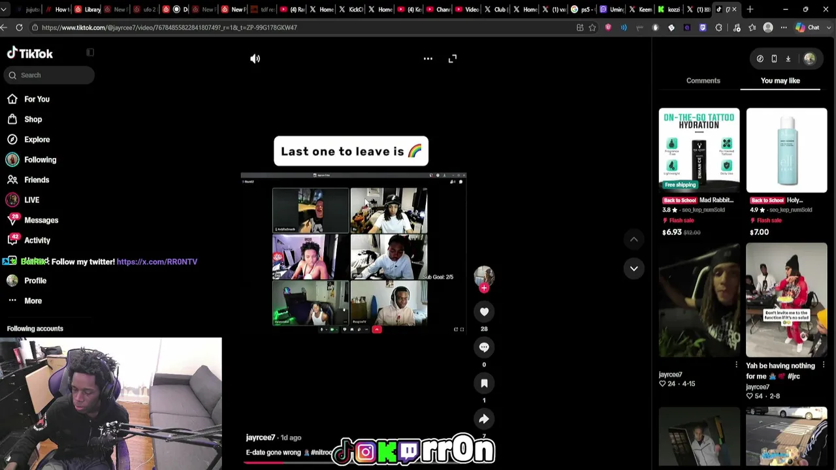
Task: Switch to the Library browser tab
Action: click(x=88, y=9)
